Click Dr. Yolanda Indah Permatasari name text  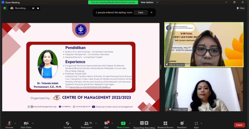click(x=48, y=85)
